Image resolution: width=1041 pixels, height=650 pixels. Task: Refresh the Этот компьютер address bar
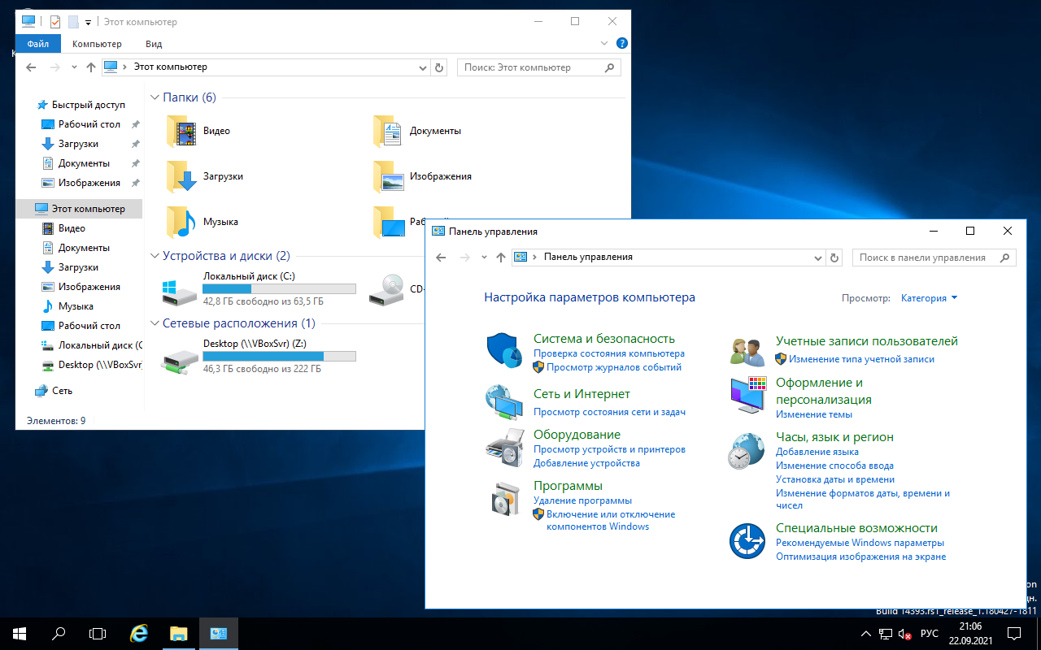(x=440, y=67)
